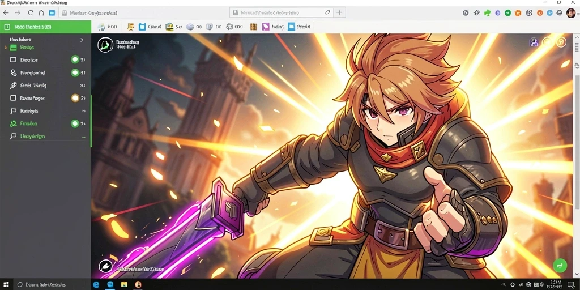Screen dimensions: 580x290
Task: Expand sidebar header with right chevron
Action: (82, 40)
